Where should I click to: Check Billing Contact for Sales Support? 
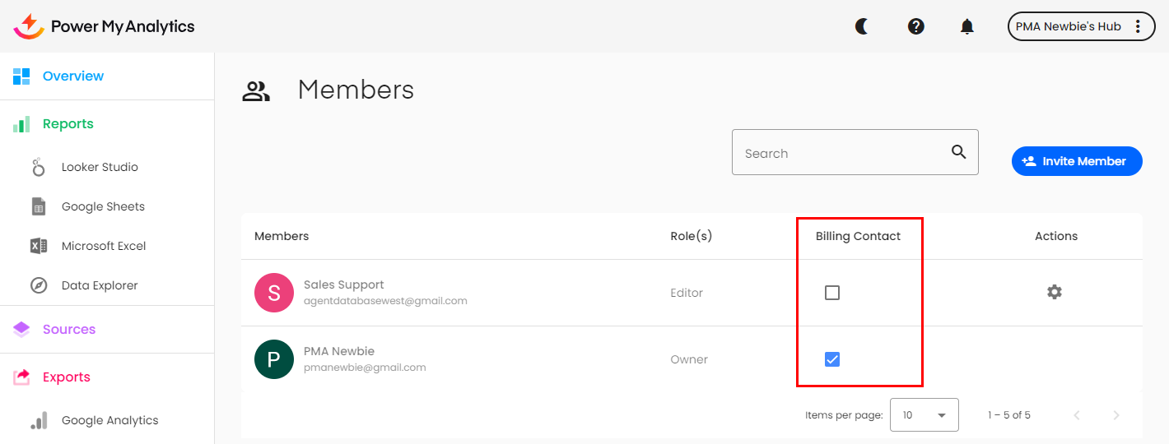pyautogui.click(x=832, y=293)
